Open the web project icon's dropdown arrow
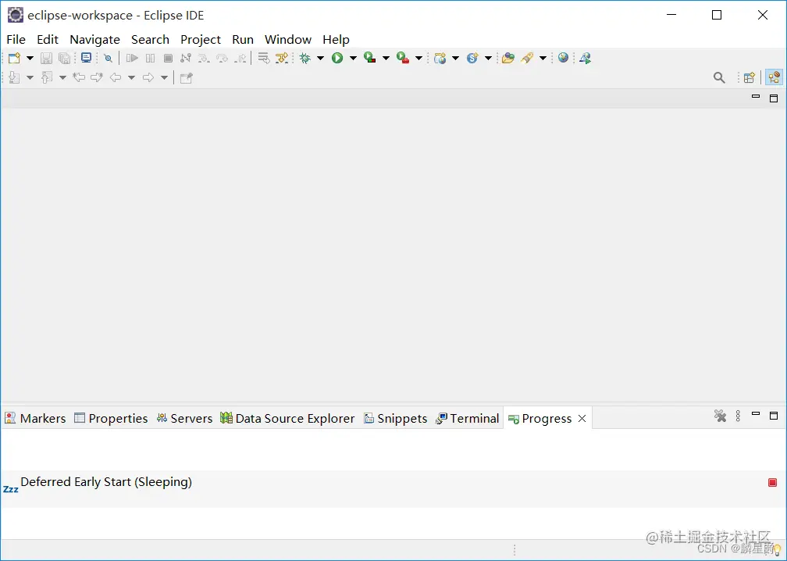This screenshot has width=787, height=561. tap(455, 59)
